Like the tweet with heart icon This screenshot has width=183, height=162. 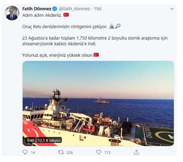99,152
